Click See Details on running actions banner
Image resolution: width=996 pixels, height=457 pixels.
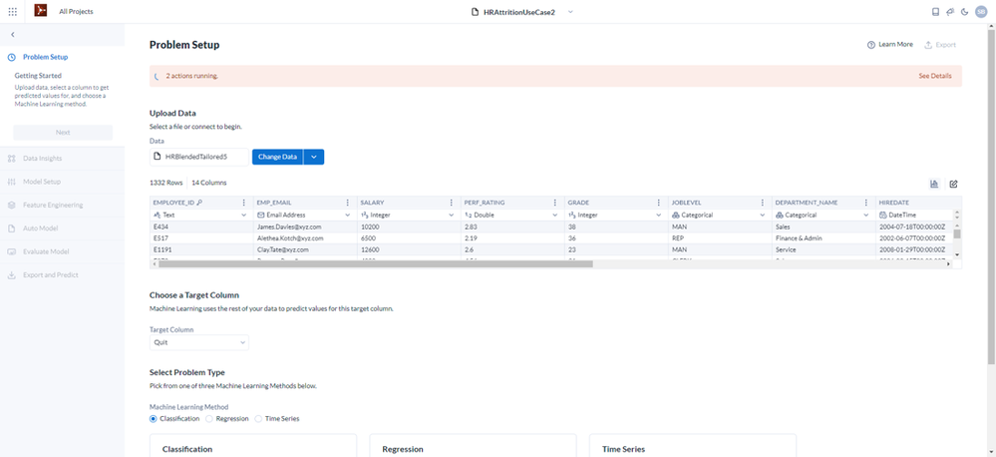935,76
